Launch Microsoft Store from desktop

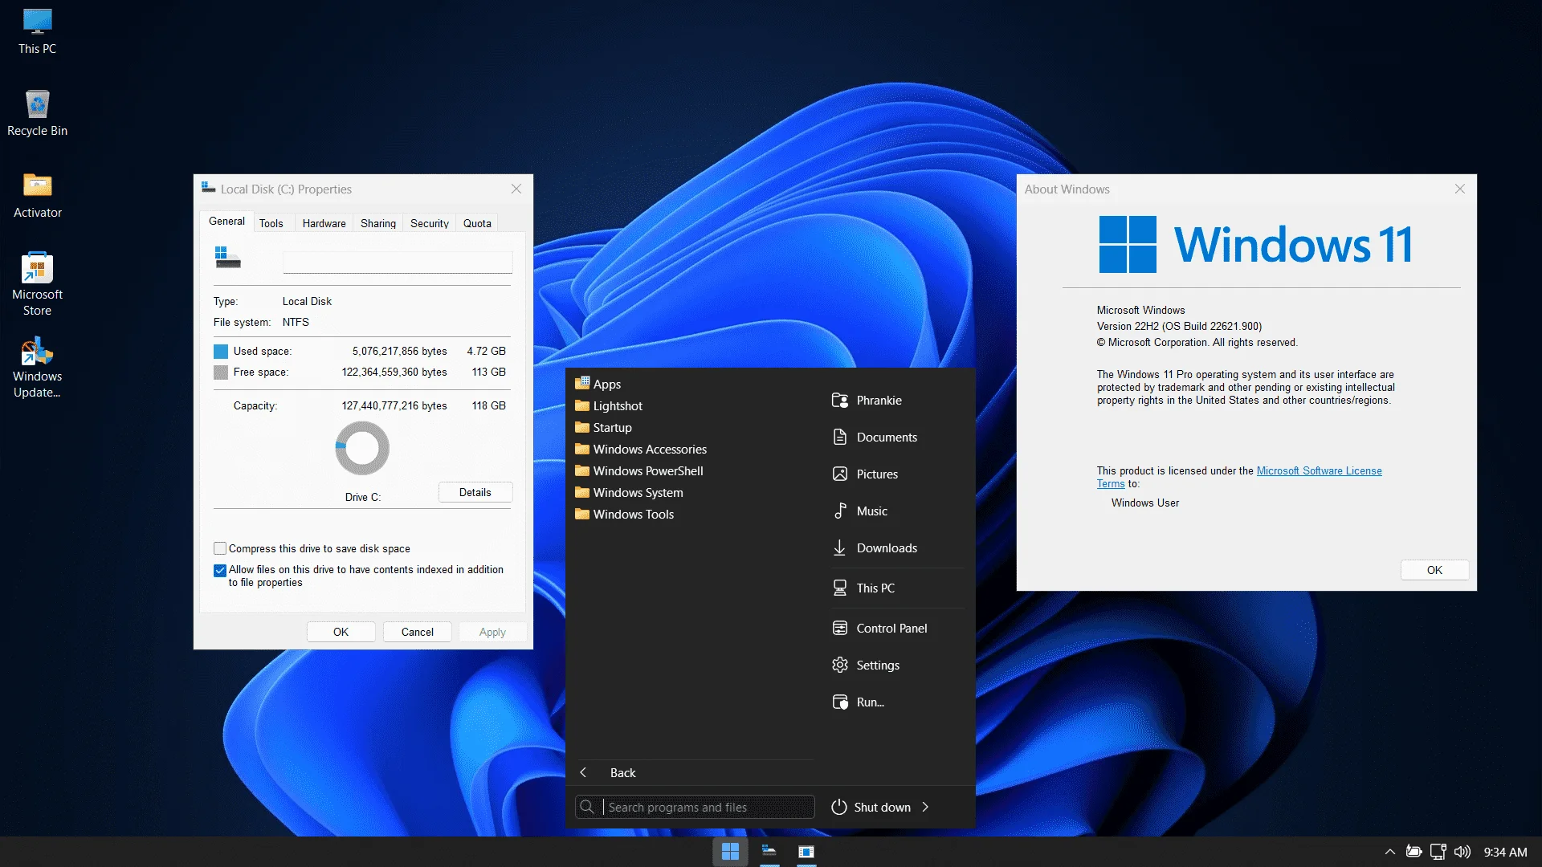point(37,284)
